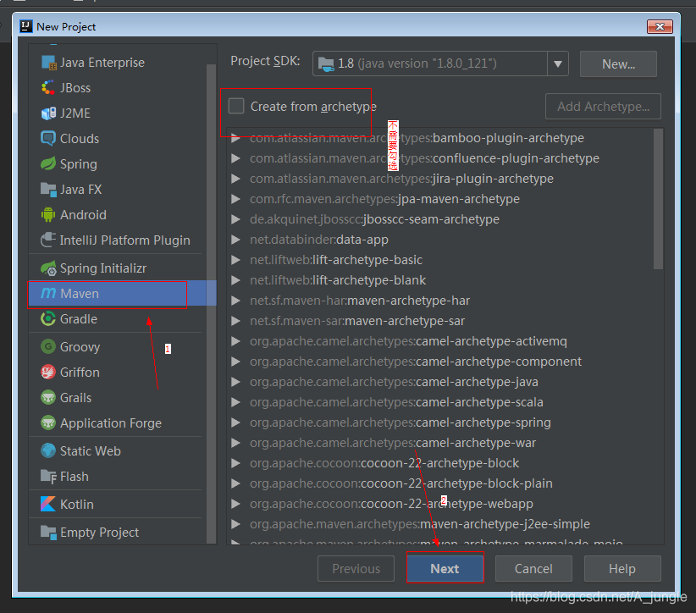Screen dimensions: 696x613
Task: Select camel-archetype-component row
Action: (440, 362)
